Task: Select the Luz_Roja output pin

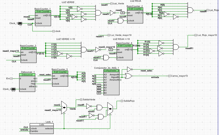Action: point(207,10)
